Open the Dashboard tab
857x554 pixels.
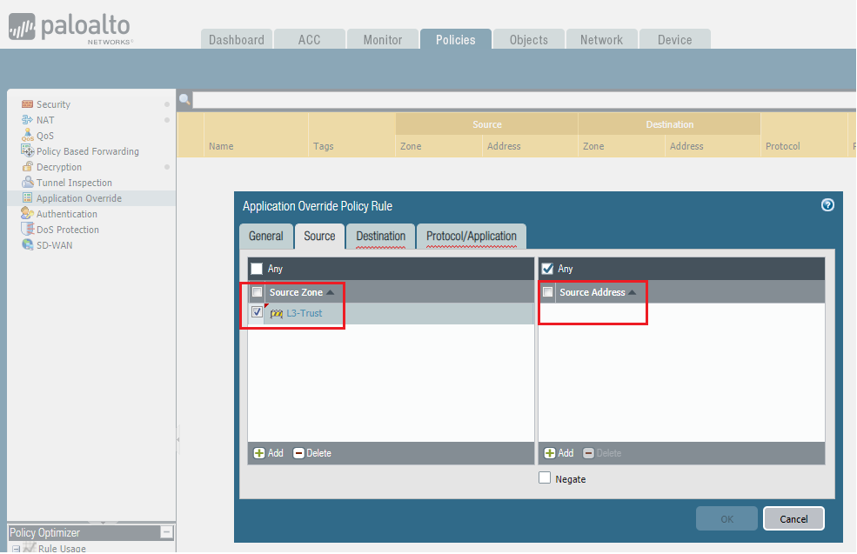[236, 39]
